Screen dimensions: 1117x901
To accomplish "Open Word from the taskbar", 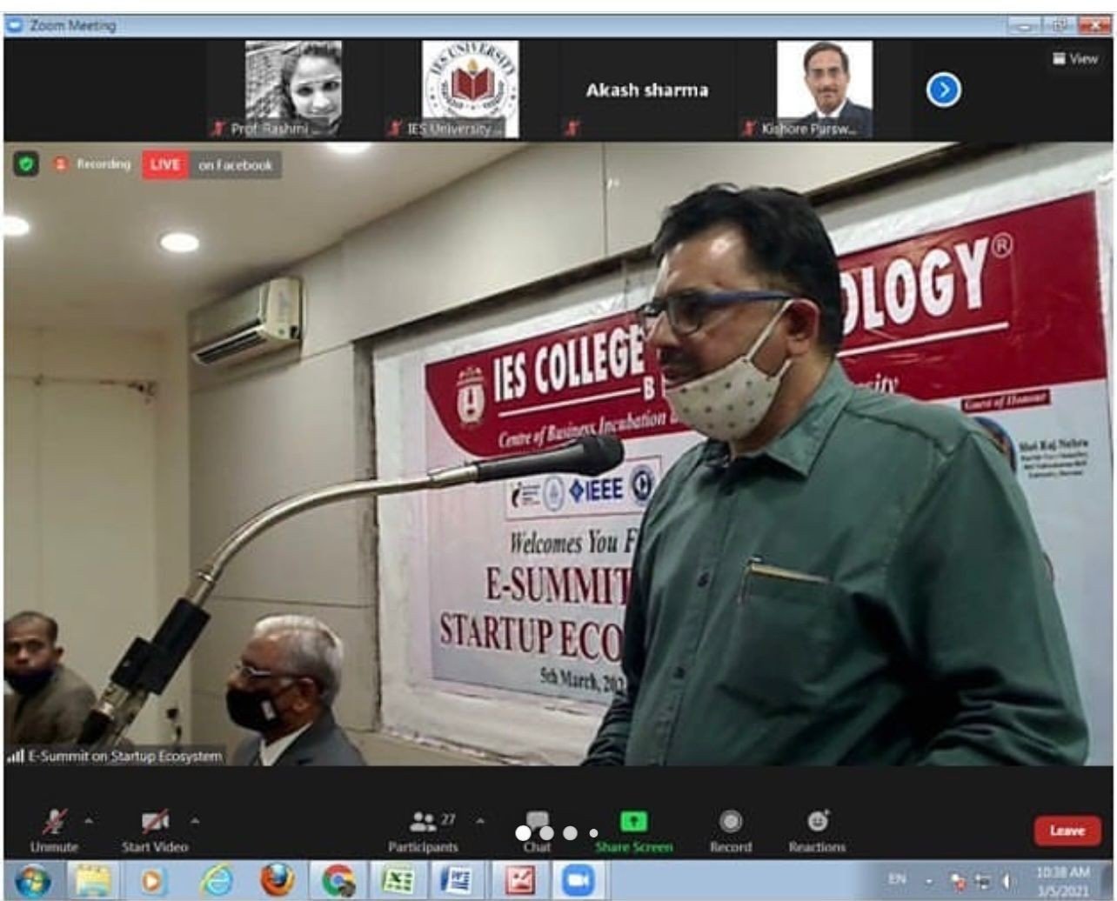I will tap(457, 881).
